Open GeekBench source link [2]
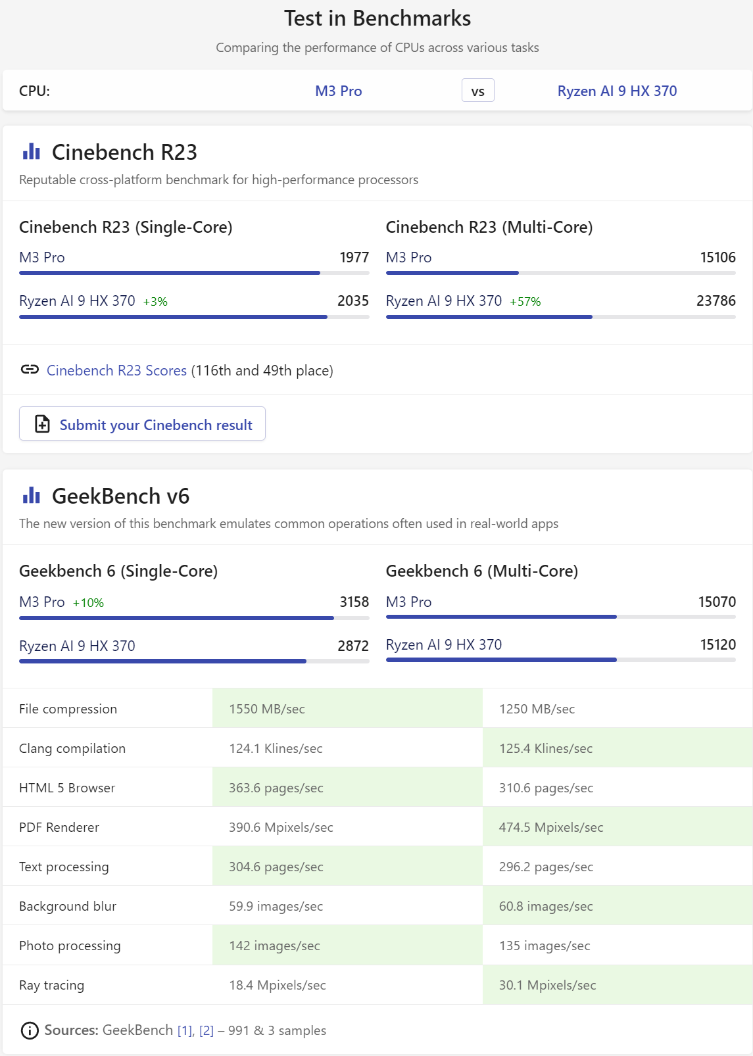The image size is (753, 1056). (206, 1030)
